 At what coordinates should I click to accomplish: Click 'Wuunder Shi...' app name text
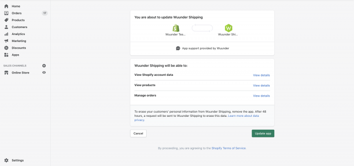coord(228,34)
